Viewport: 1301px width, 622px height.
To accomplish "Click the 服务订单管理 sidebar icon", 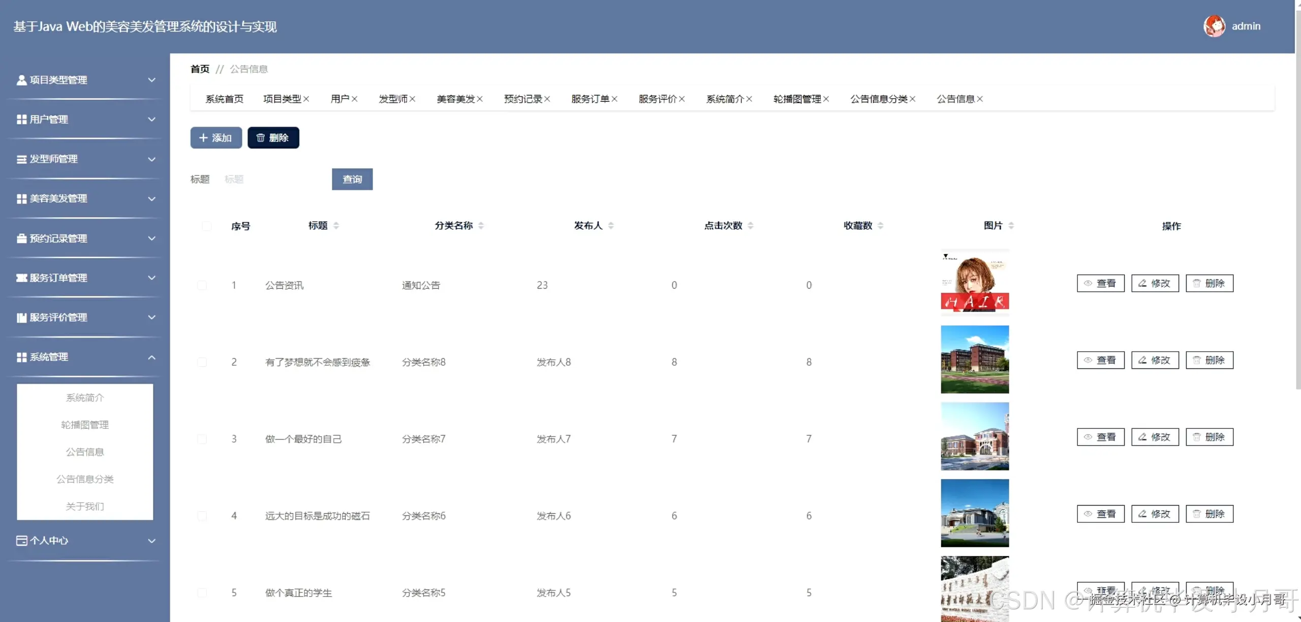I will (21, 278).
